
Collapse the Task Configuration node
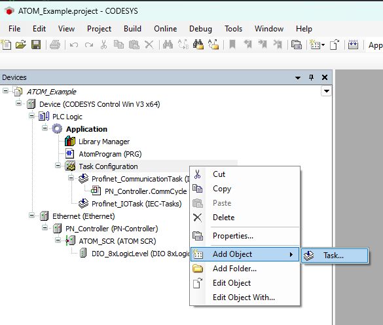tap(58, 166)
